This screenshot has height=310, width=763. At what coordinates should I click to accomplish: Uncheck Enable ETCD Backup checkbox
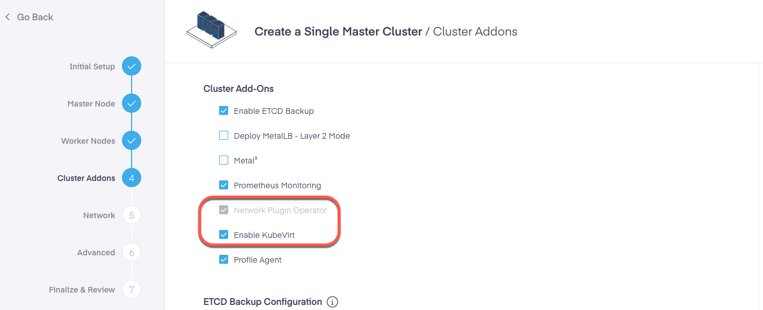(x=224, y=111)
